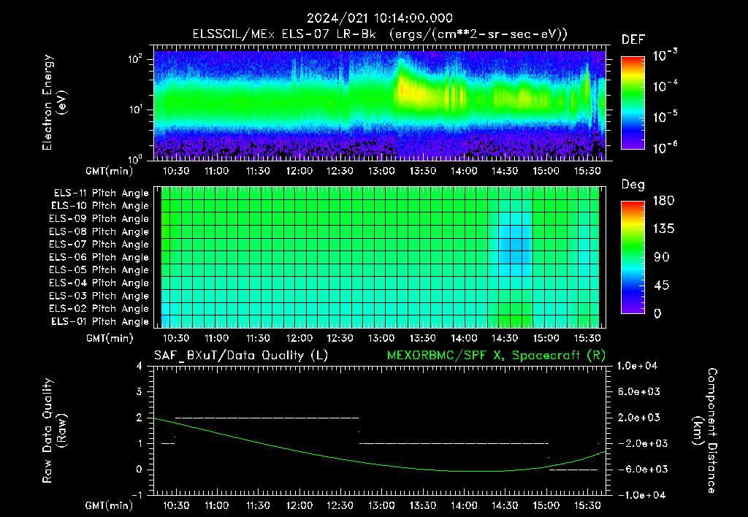Select the ELS-06 Pitch Angle row label
The image size is (748, 517).
click(x=99, y=258)
